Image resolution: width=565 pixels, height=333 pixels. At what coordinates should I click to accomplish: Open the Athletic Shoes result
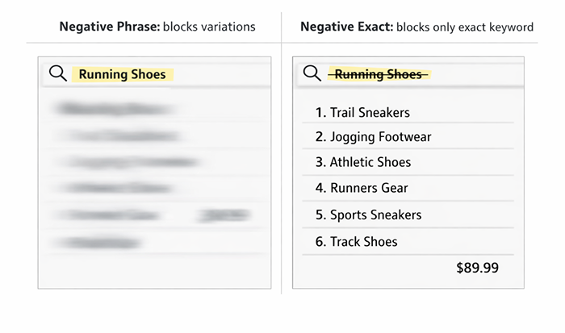[363, 162]
